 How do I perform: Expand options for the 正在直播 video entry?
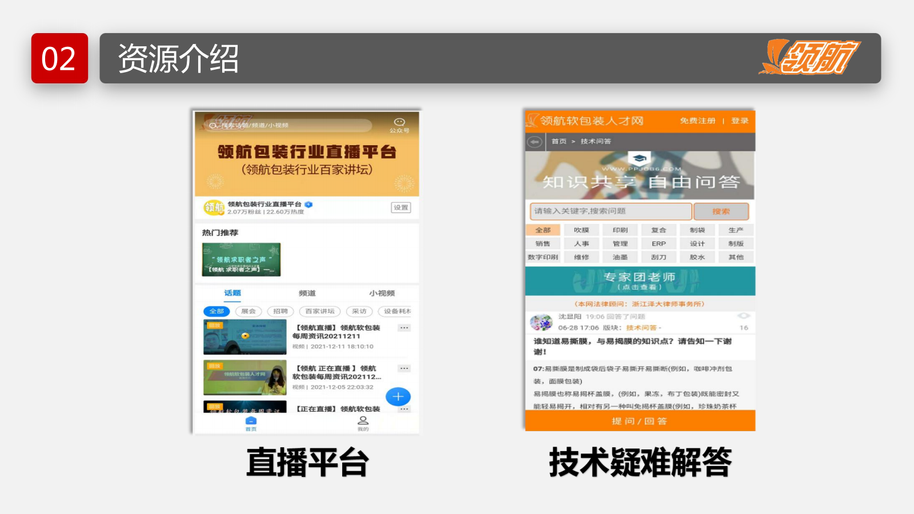404,368
